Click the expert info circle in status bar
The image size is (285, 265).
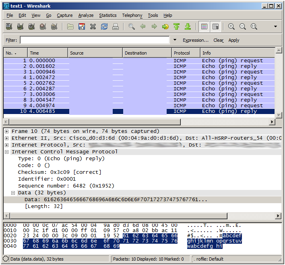(6, 259)
